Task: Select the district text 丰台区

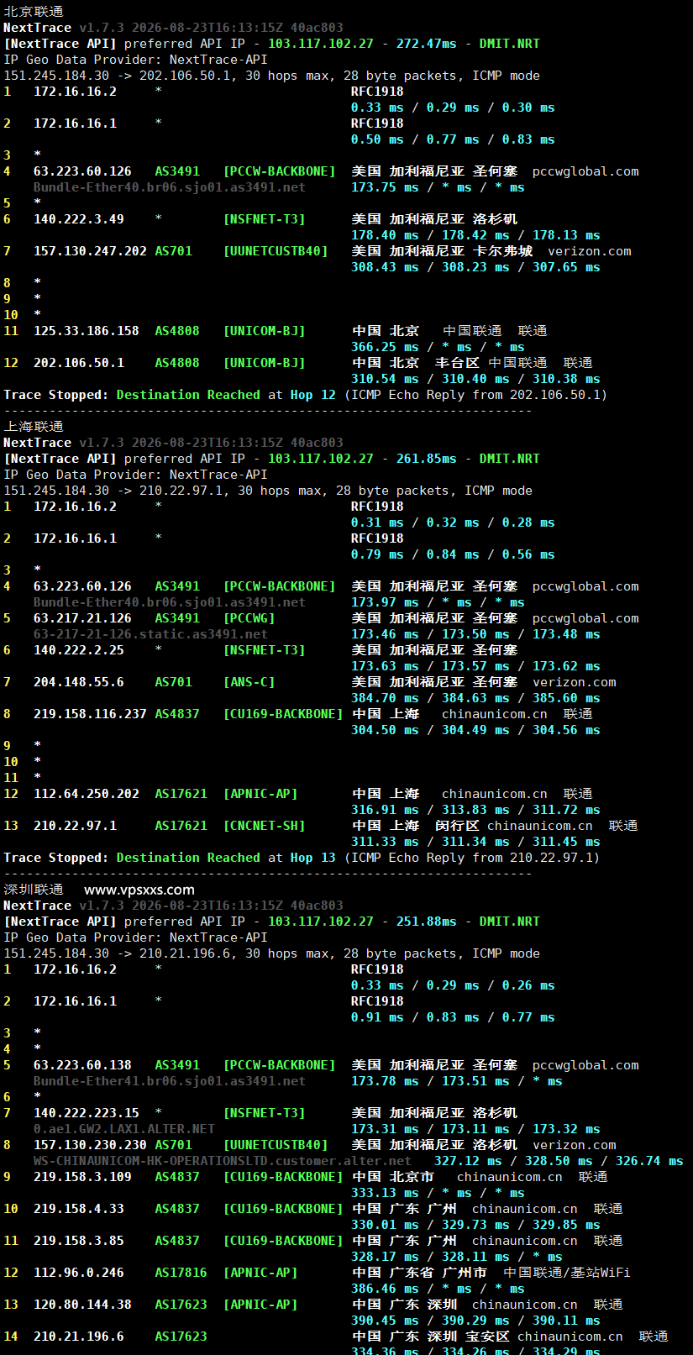Action: click(457, 363)
